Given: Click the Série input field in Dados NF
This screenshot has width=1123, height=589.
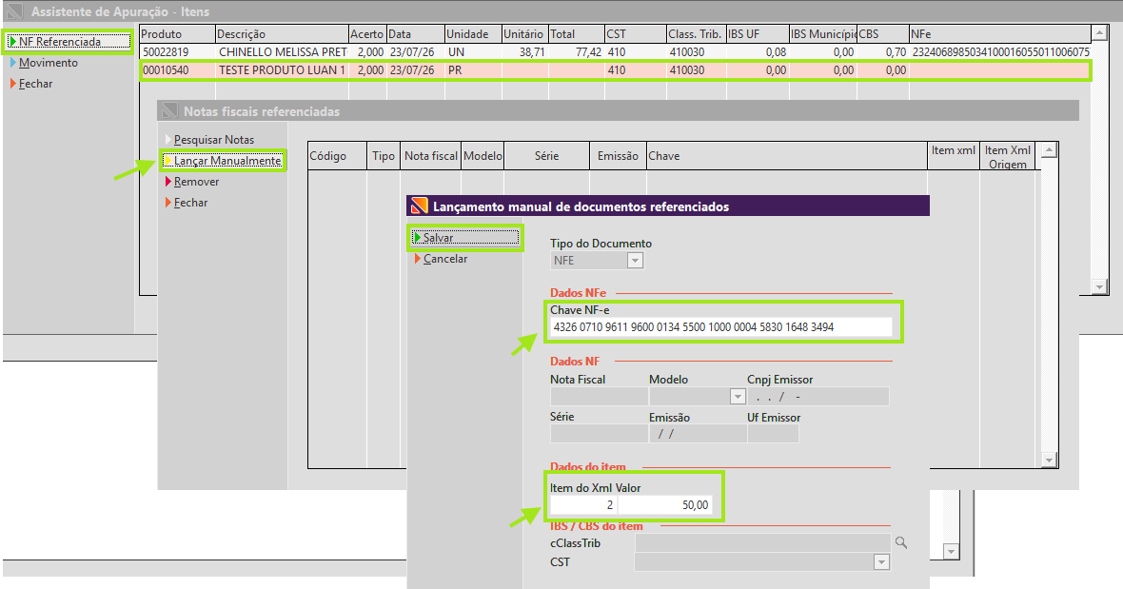Looking at the screenshot, I should pyautogui.click(x=599, y=434).
